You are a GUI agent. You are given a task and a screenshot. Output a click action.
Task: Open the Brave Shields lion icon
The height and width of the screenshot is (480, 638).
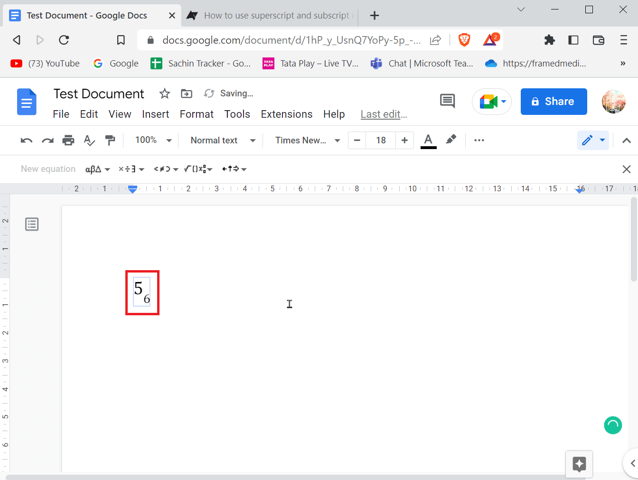pyautogui.click(x=464, y=40)
